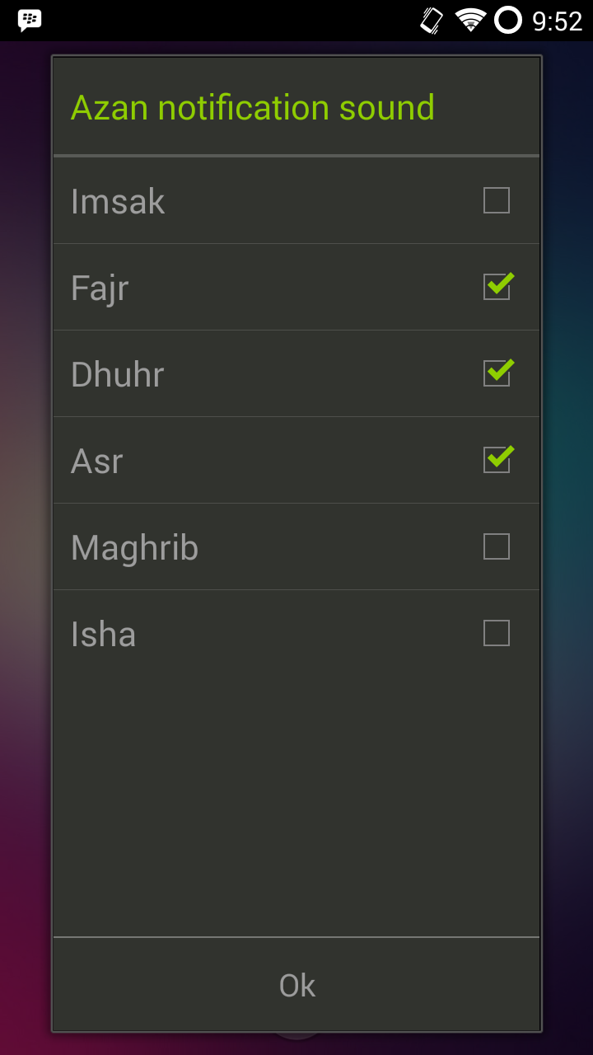Tap the Fajr list item text
Screen dimensions: 593x1055
tap(100, 290)
